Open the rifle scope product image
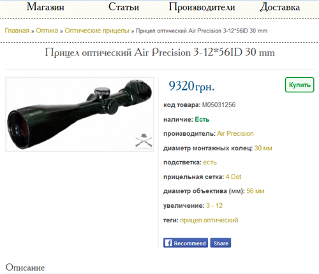Image resolution: width=319 pixels, height=274 pixels. [80, 115]
